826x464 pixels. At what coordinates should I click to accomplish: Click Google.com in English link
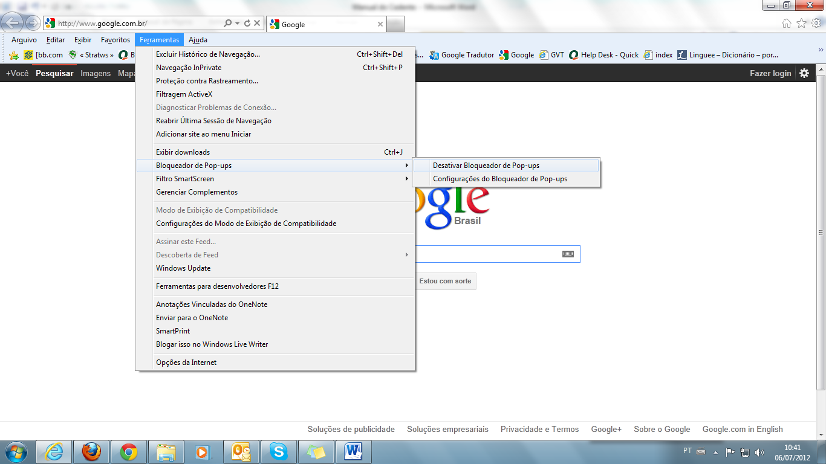pos(743,429)
